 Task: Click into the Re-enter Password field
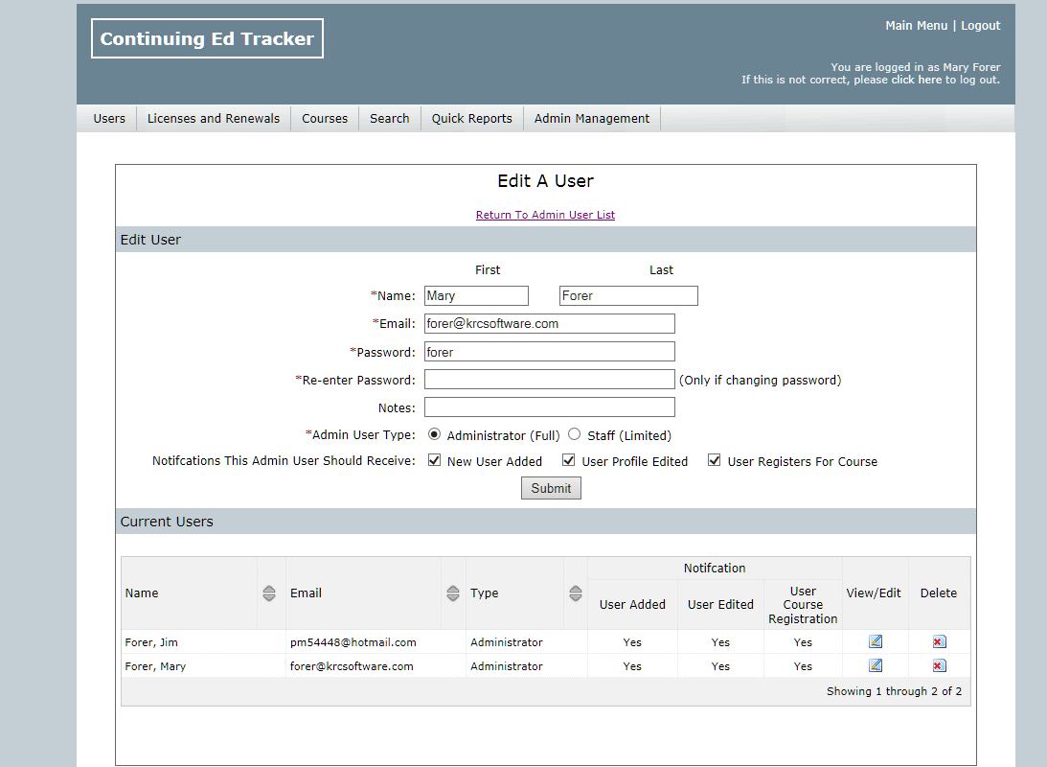tap(549, 380)
